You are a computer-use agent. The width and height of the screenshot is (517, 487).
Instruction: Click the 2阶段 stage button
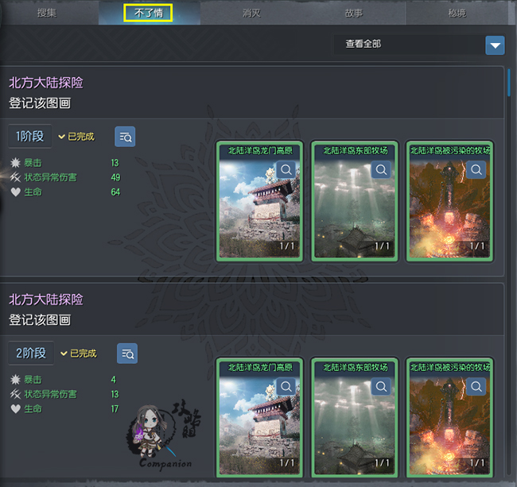click(x=31, y=354)
